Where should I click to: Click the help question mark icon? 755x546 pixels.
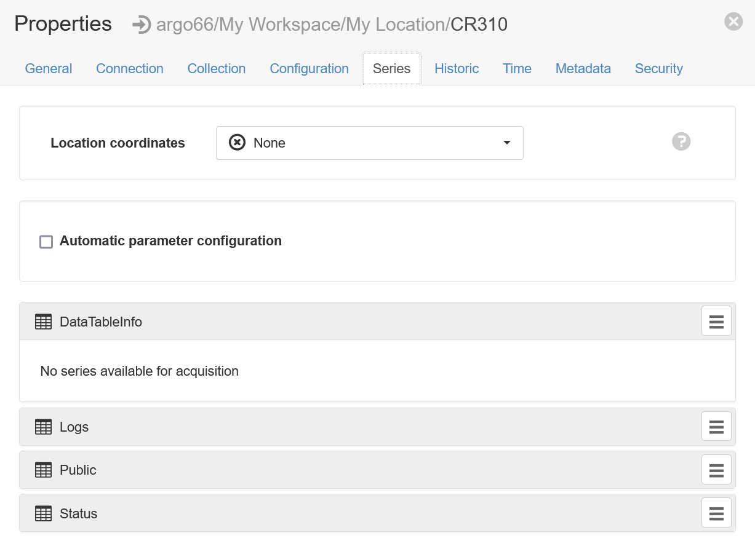coord(681,141)
